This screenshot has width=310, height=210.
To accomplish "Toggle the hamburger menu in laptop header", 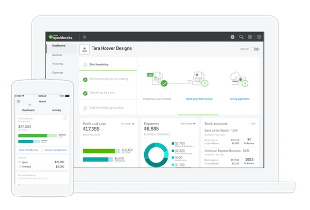I will click(84, 37).
